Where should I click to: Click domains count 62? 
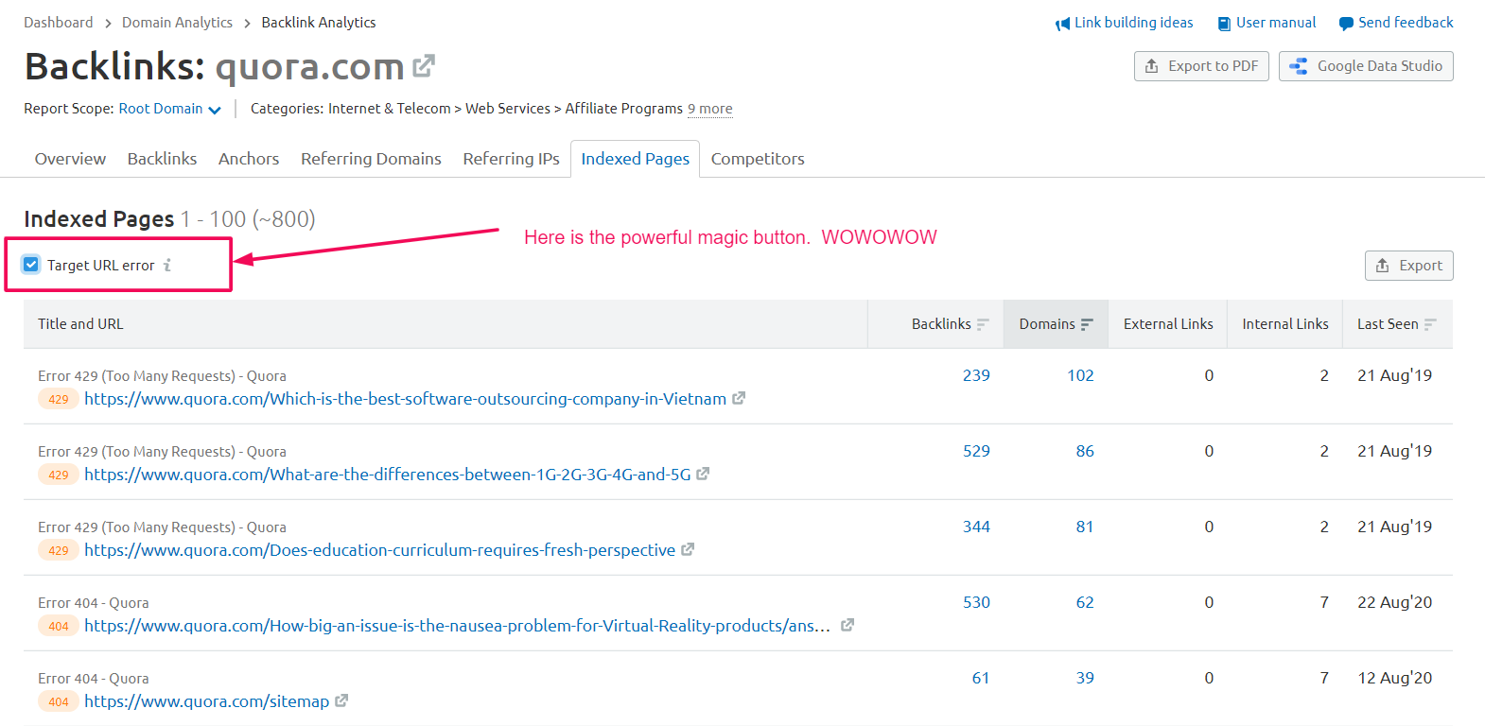[1085, 602]
